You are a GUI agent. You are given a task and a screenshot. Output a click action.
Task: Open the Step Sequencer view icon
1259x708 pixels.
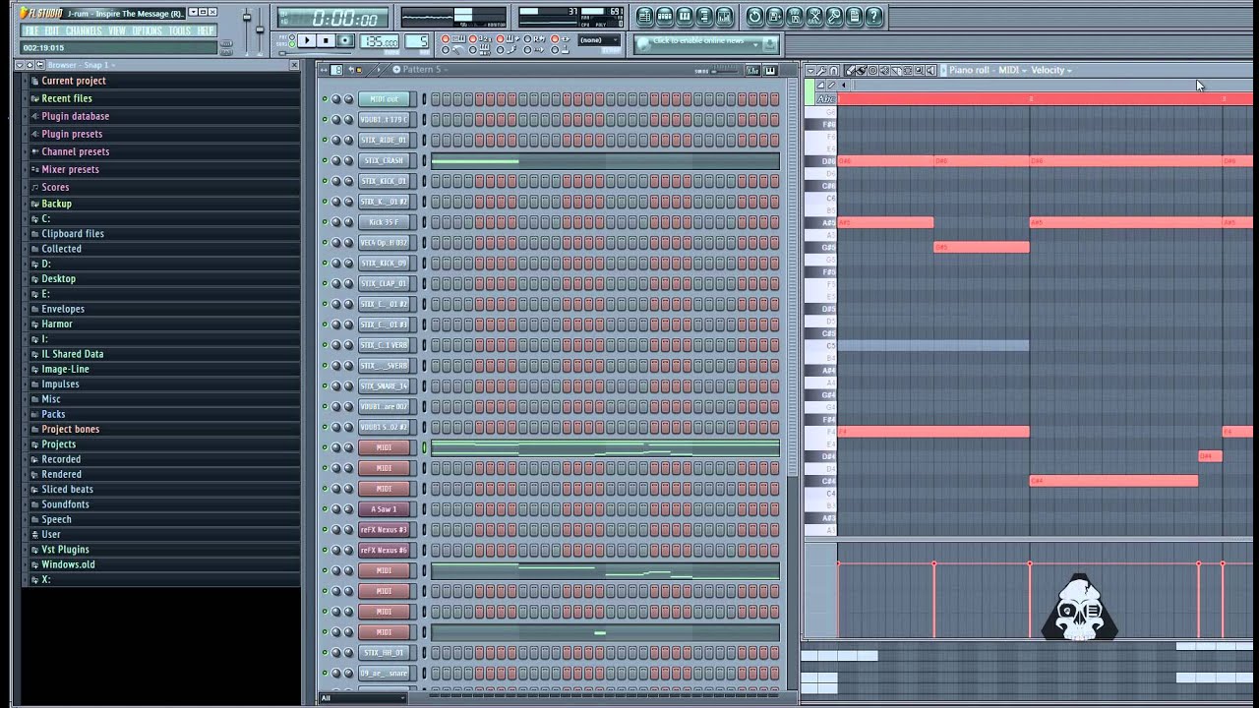[x=665, y=17]
